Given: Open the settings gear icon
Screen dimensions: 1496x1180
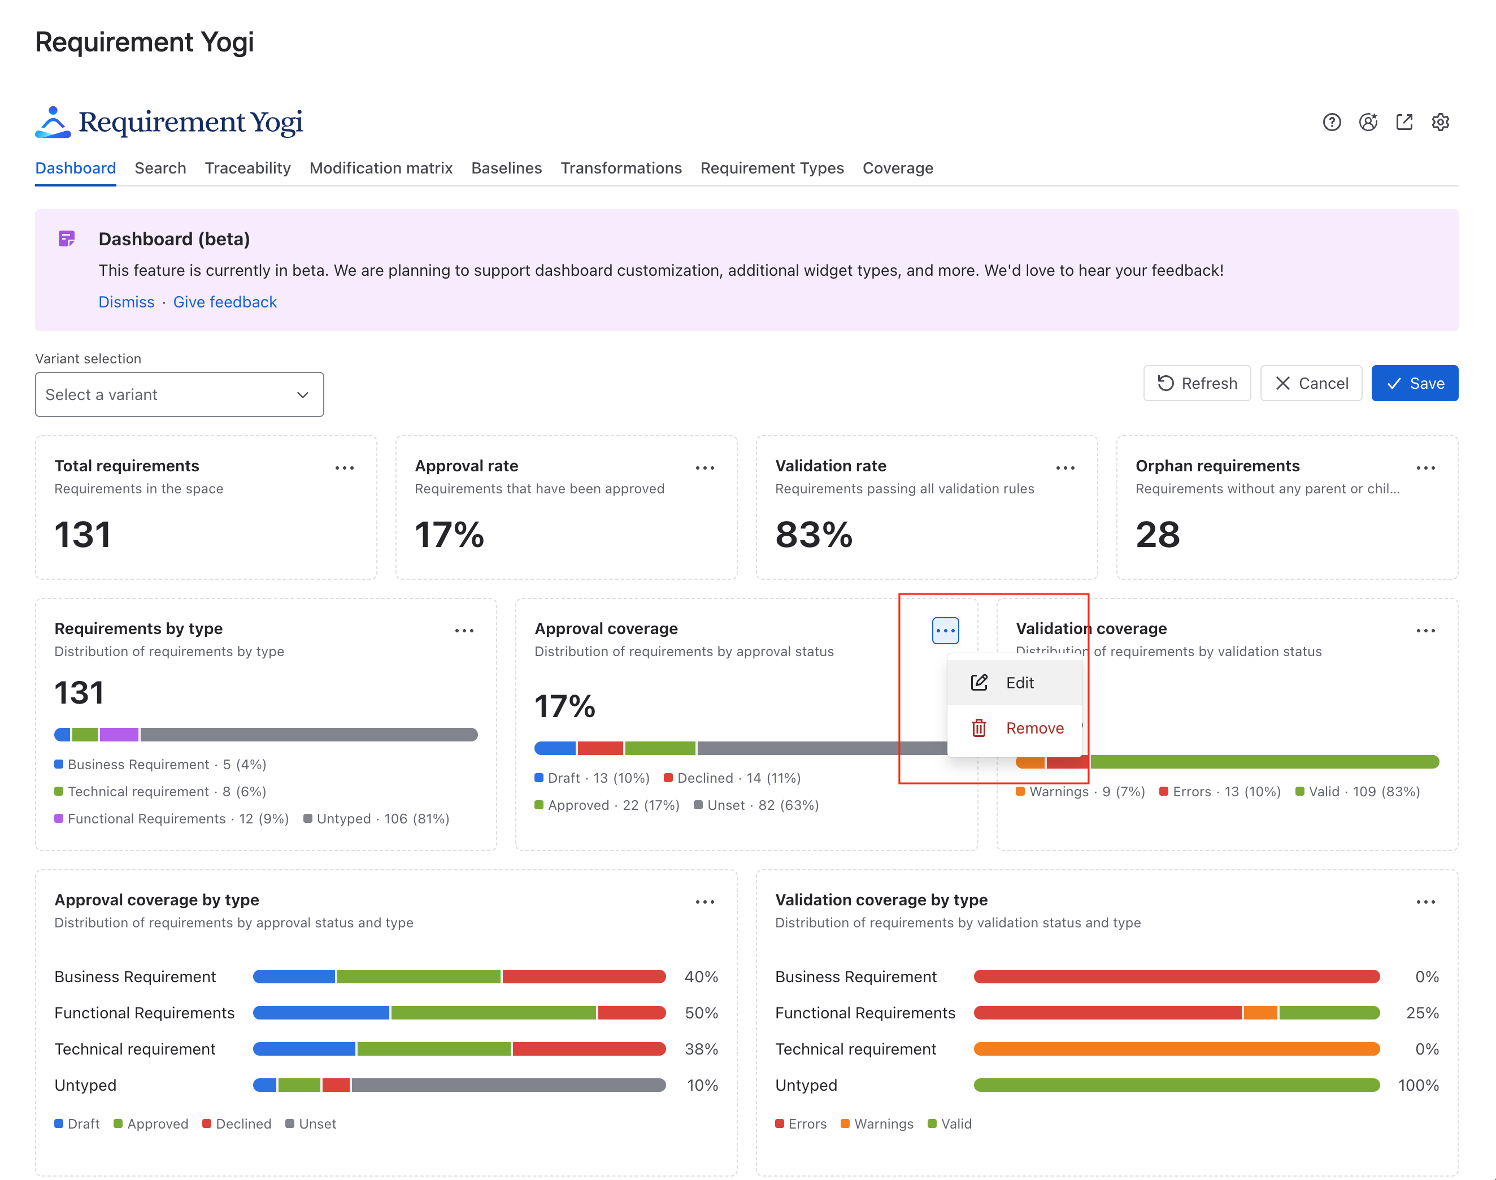Looking at the screenshot, I should (x=1440, y=122).
